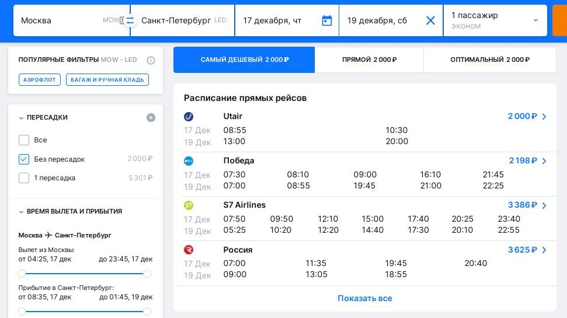The height and width of the screenshot is (318, 567).
Task: Click the Utair airline logo
Action: coord(189,117)
